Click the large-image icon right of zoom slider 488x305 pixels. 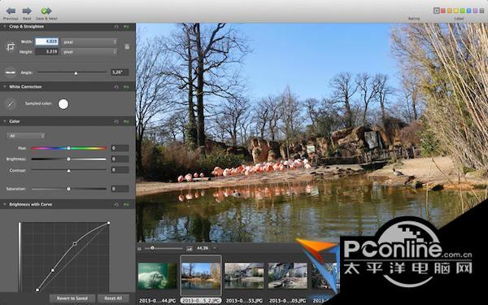tap(189, 248)
